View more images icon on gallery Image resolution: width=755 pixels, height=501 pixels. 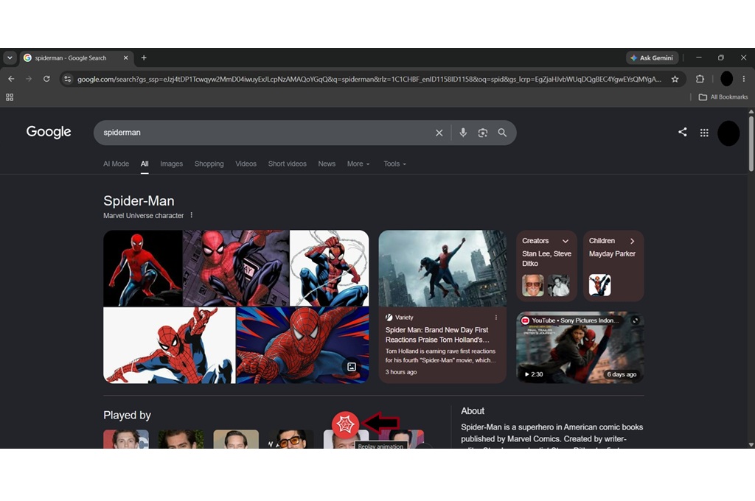coord(352,367)
